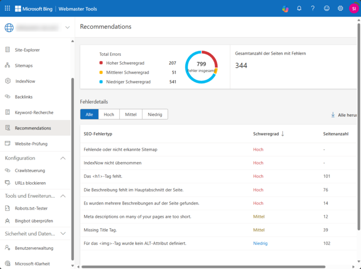Click the IndexNow gear icon

tap(8, 81)
